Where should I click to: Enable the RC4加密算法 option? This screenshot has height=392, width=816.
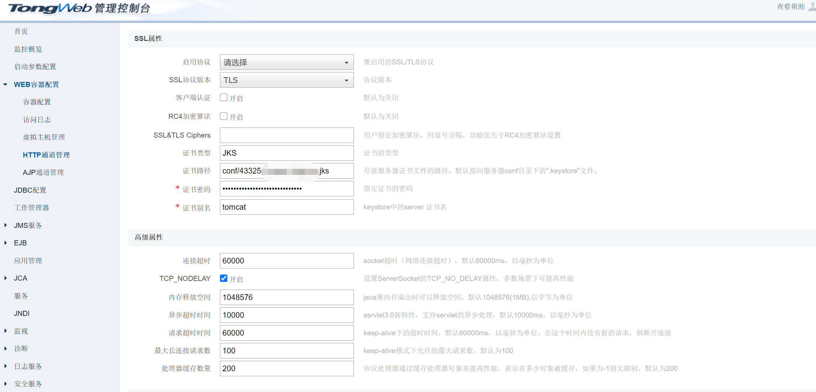click(x=224, y=116)
